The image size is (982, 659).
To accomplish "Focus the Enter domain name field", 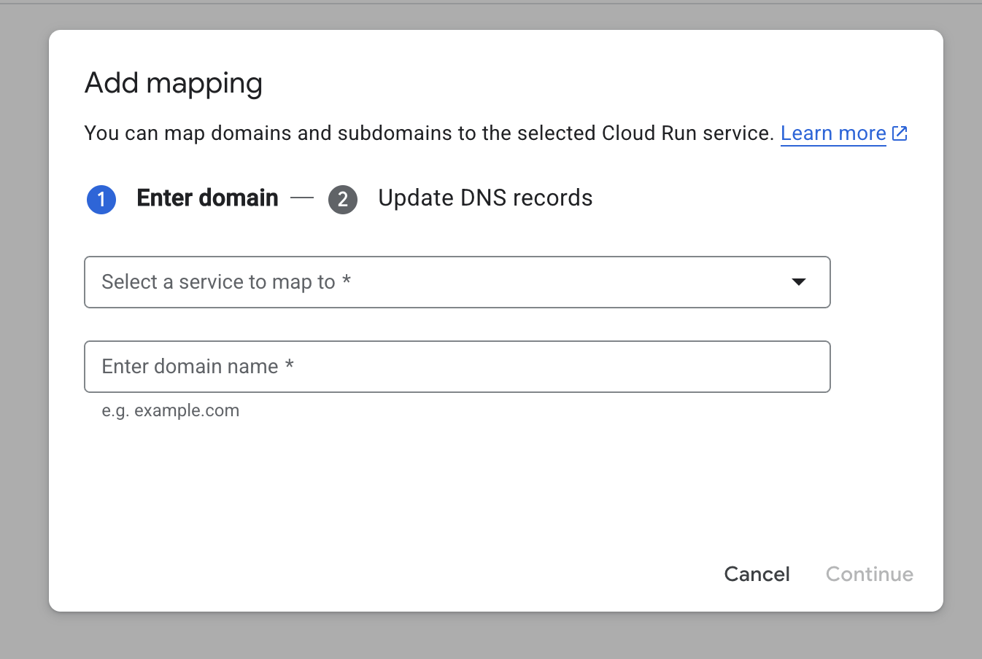I will tap(457, 367).
